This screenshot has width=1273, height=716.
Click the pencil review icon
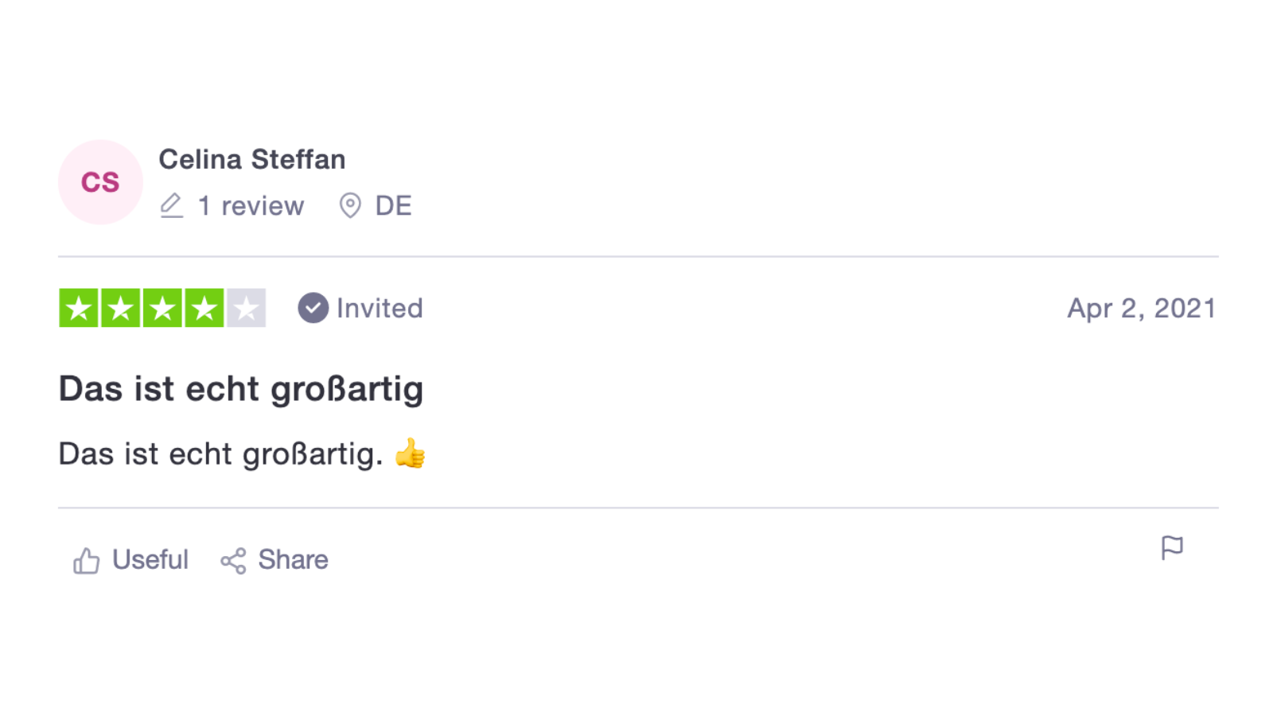point(171,205)
